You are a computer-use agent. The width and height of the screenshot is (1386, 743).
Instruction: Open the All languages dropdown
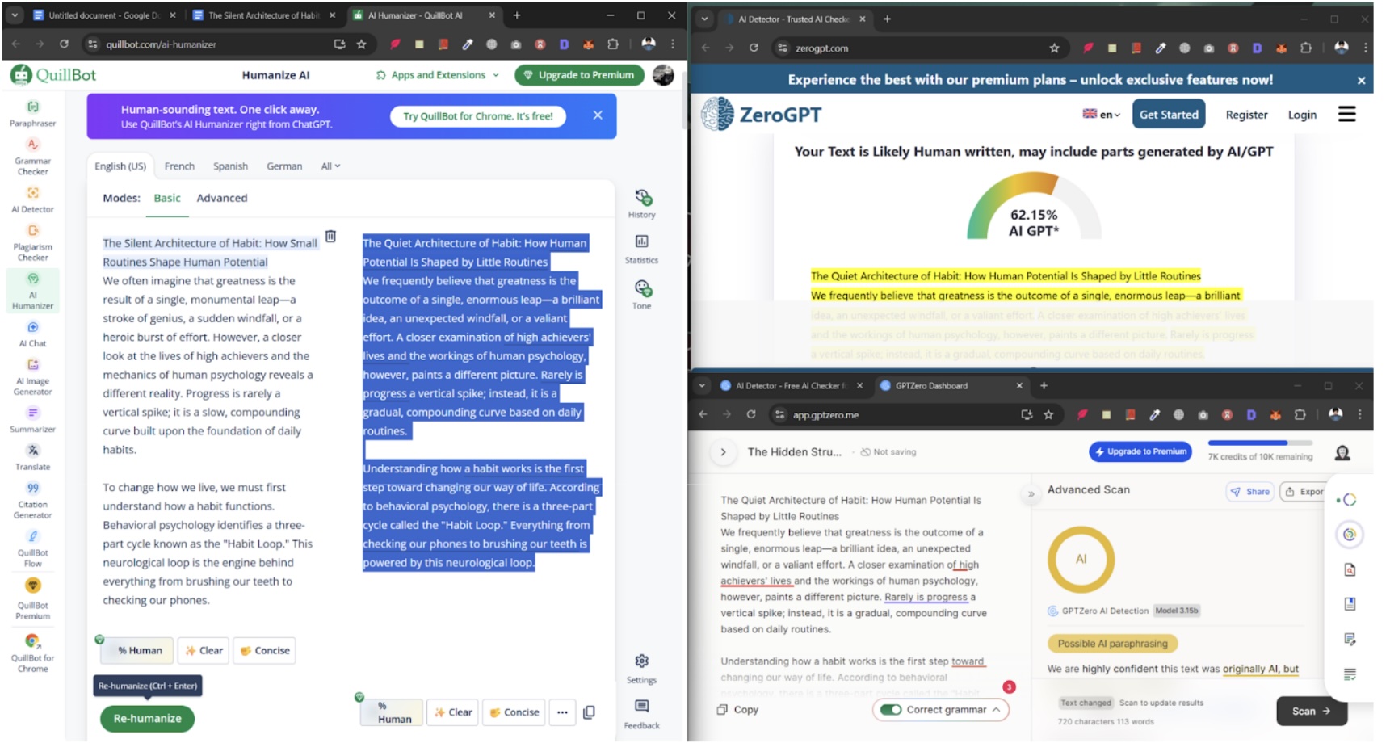pyautogui.click(x=330, y=166)
